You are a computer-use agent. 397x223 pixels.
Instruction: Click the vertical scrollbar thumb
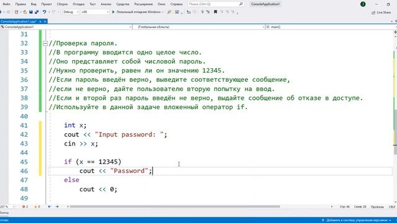pos(395,132)
